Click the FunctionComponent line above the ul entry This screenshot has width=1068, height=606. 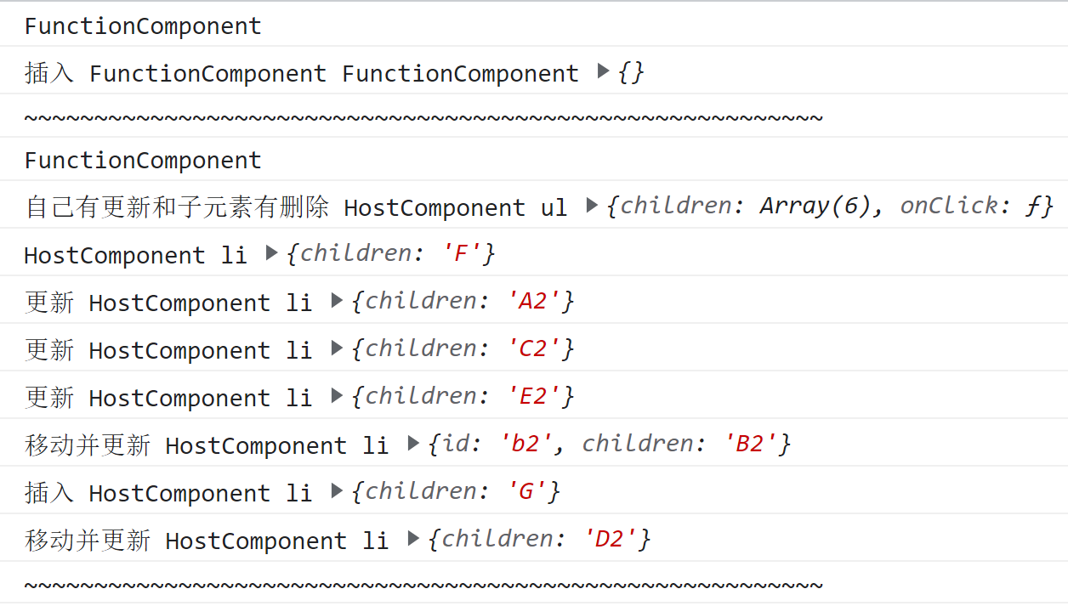[143, 161]
